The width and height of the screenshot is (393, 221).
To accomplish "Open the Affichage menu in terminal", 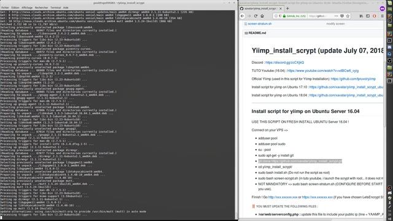I will point(27,7).
